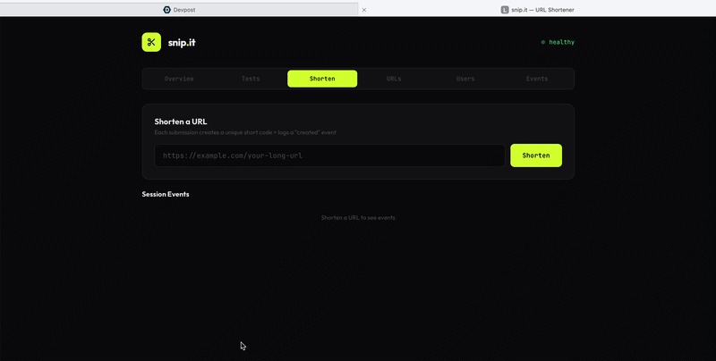Click the submission description subtitle text
The width and height of the screenshot is (716, 361).
pos(245,132)
